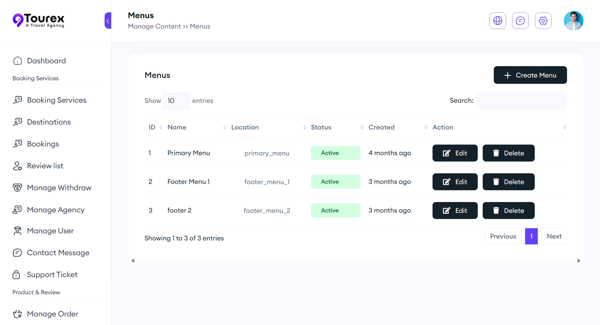Click the Manage Order basket icon
Screen dimensions: 600x325
18,314
